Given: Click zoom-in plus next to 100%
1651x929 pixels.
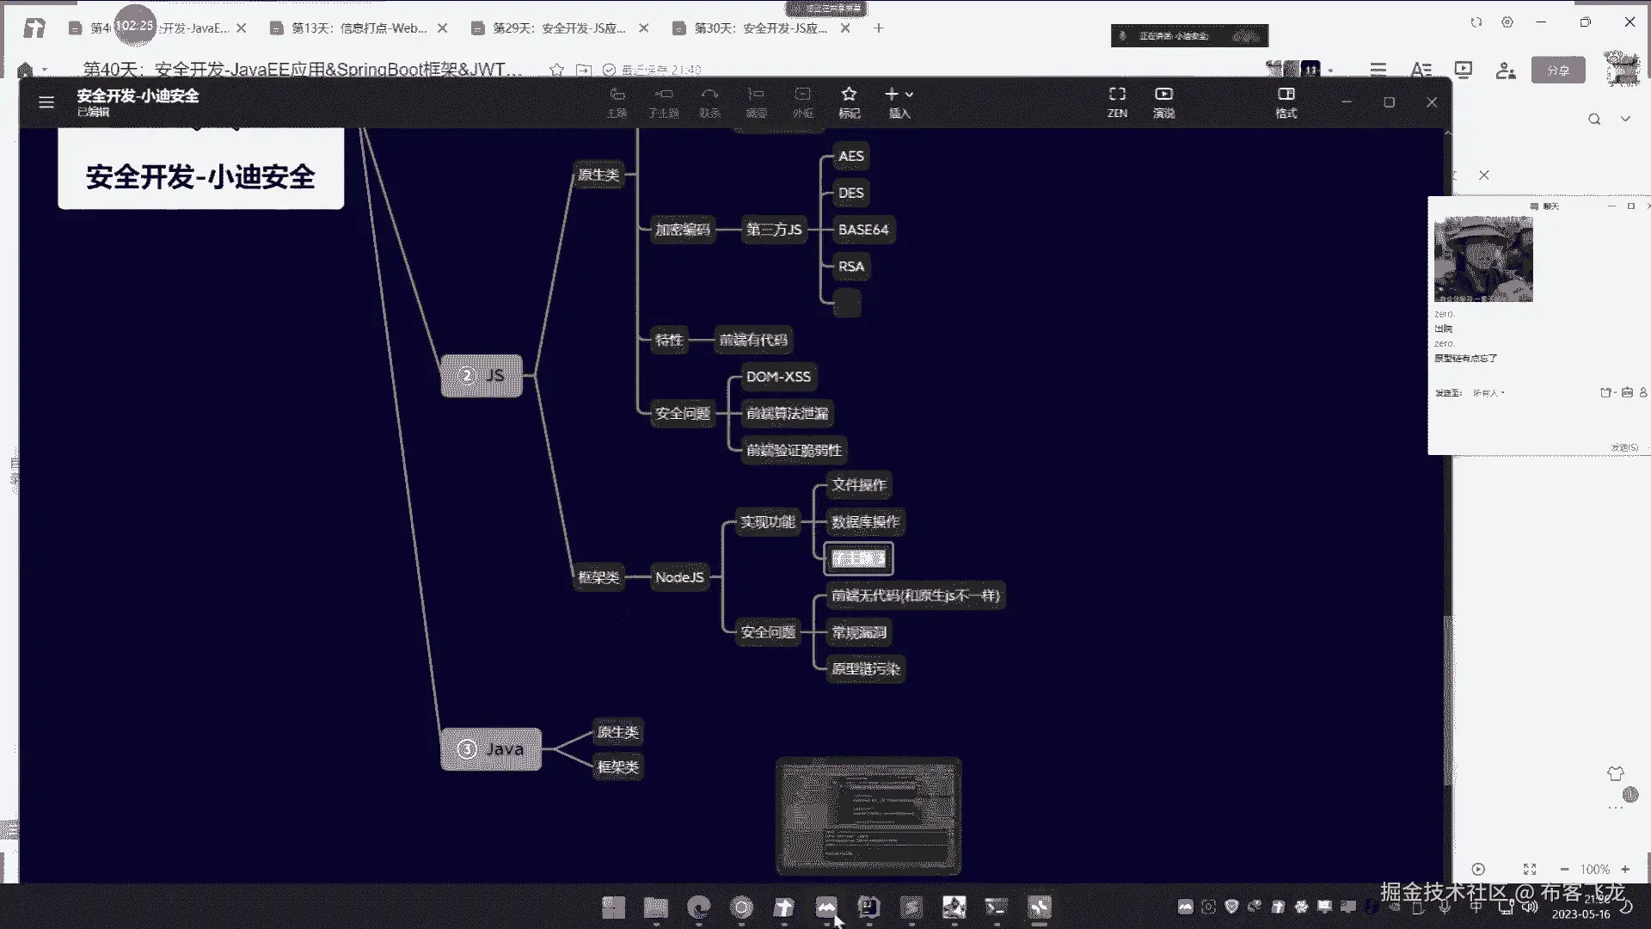Looking at the screenshot, I should pos(1625,870).
